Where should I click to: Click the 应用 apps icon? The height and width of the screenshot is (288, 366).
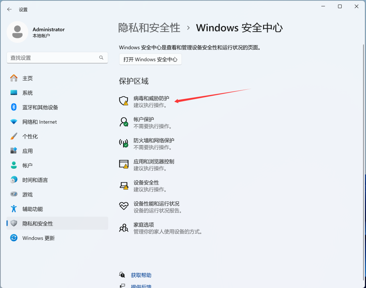[14, 150]
